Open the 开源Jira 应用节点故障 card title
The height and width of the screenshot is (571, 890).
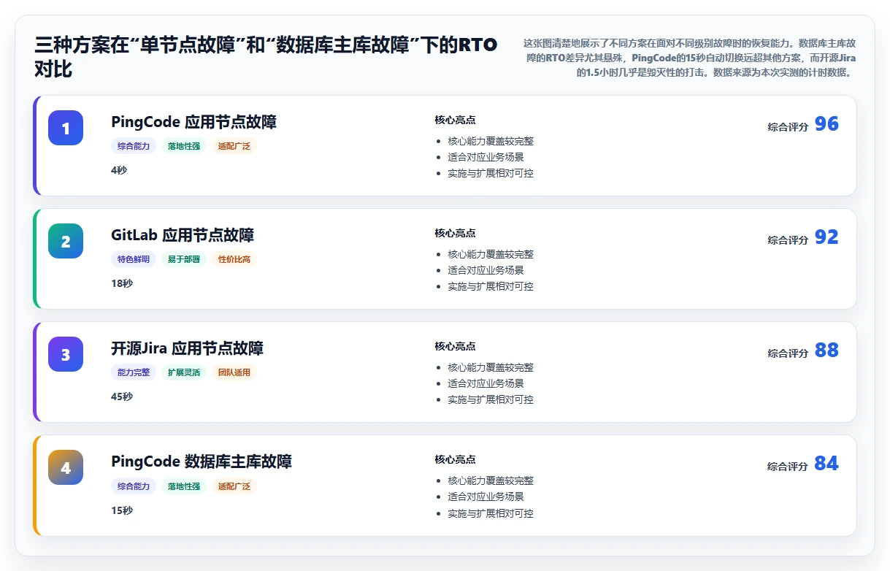click(x=187, y=348)
